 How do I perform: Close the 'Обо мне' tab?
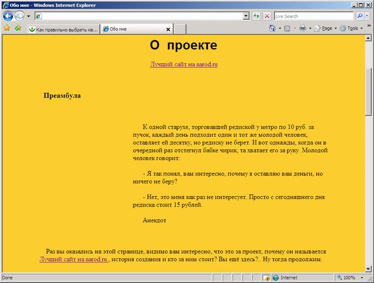tap(168, 29)
